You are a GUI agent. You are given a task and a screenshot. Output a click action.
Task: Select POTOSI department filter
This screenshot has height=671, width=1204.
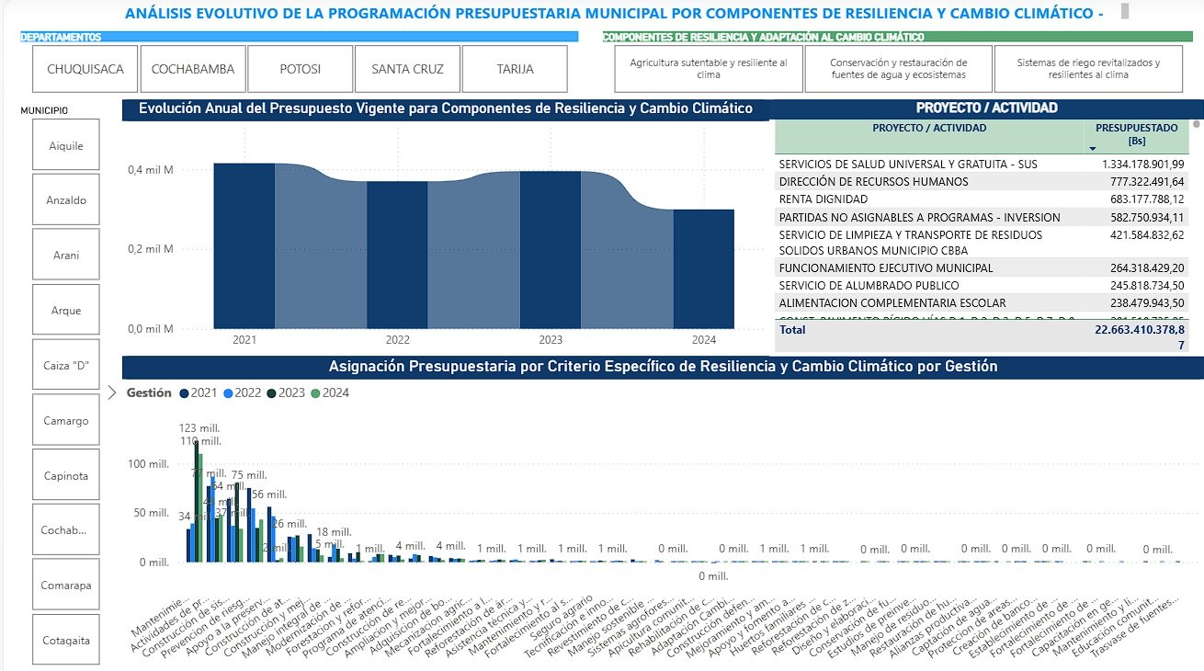[x=300, y=68]
